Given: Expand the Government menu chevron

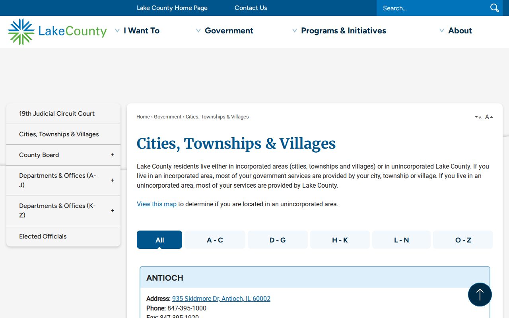Looking at the screenshot, I should click(x=198, y=31).
